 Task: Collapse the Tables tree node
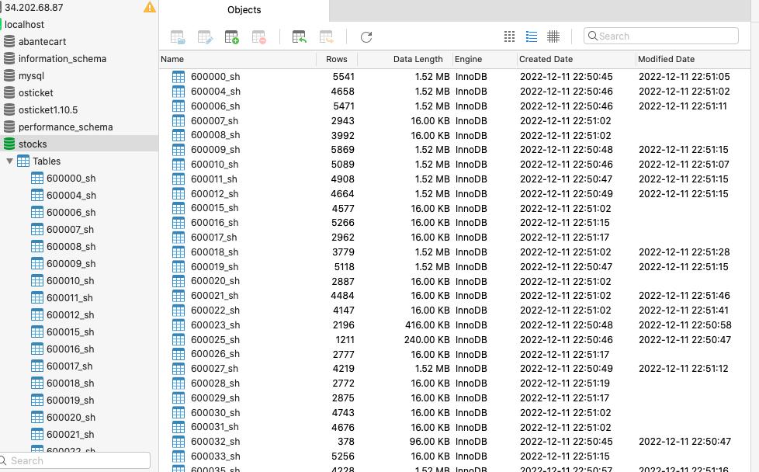point(9,161)
